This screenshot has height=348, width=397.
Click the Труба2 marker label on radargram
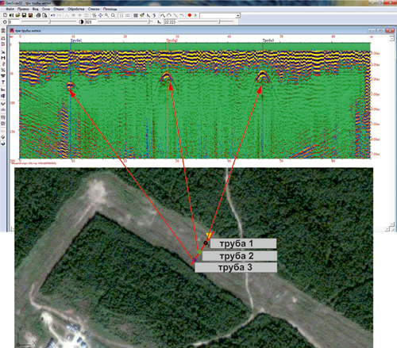[x=172, y=40]
